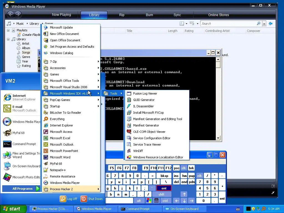The width and height of the screenshot is (284, 213).
Task: Expand Microsoft Visual Studio 2008 folder
Action: (x=71, y=87)
